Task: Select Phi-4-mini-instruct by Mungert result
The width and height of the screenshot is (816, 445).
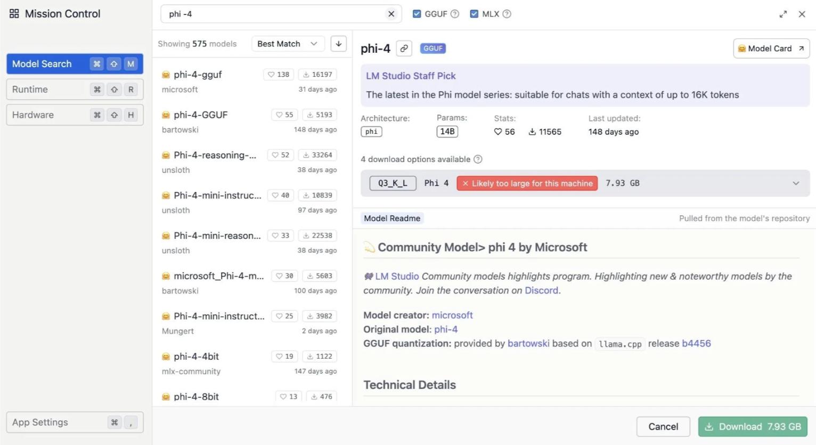Action: tap(249, 323)
